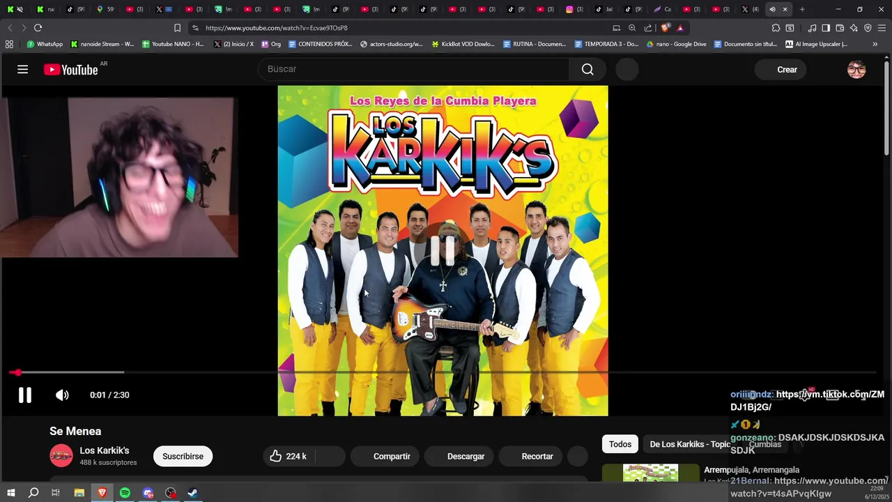Image resolution: width=892 pixels, height=502 pixels.
Task: Switch to the Instagram browser tab
Action: [x=574, y=9]
